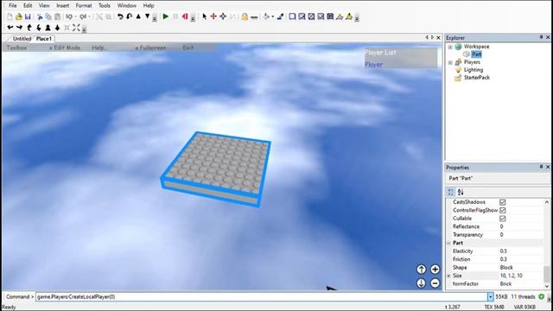The width and height of the screenshot is (553, 311).
Task: Select the Lighting item in Explorer
Action: tap(474, 70)
